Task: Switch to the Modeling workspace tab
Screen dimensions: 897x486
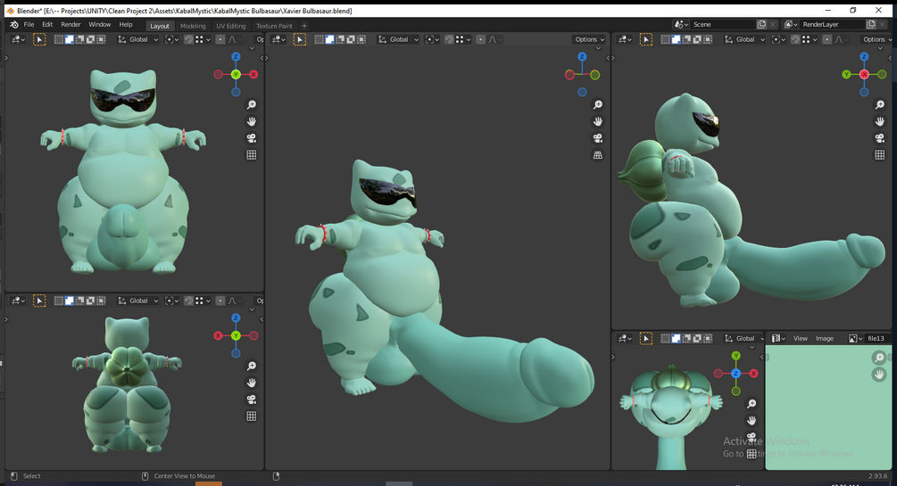Action: [x=193, y=26]
